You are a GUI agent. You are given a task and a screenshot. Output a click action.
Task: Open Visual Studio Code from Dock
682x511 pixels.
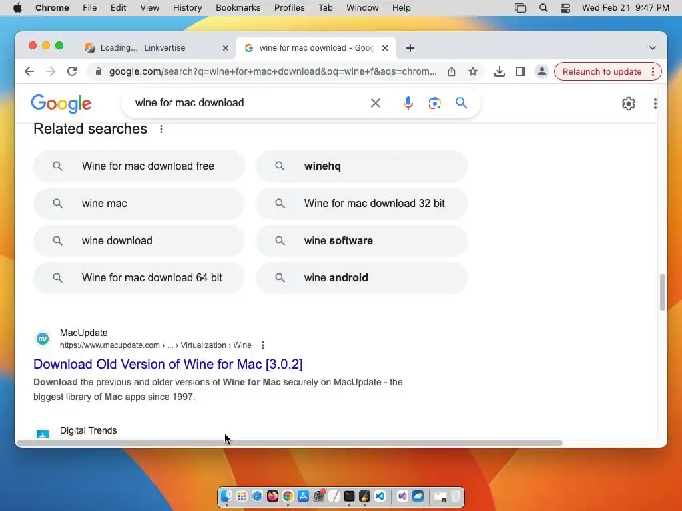[x=380, y=496]
